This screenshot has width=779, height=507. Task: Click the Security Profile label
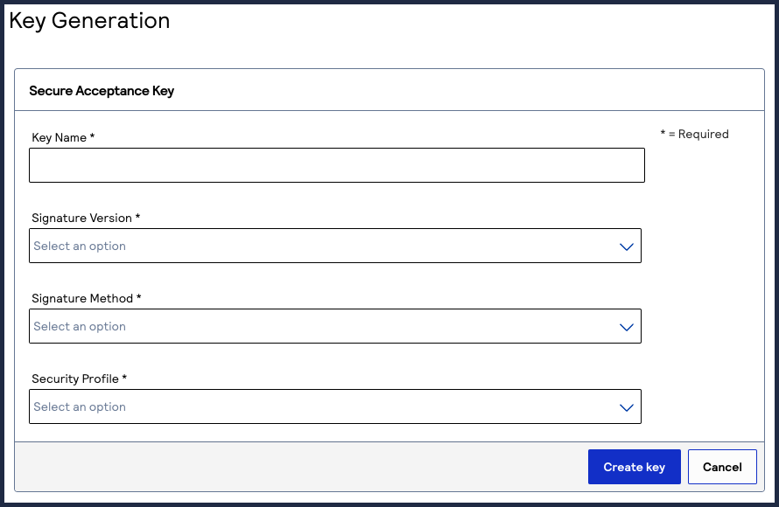click(79, 379)
